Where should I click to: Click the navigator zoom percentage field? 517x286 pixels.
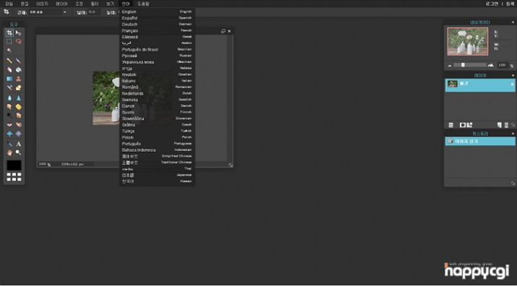[502, 65]
